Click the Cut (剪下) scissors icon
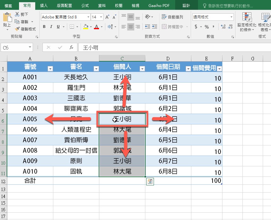271x220 pixels. coord(17,14)
